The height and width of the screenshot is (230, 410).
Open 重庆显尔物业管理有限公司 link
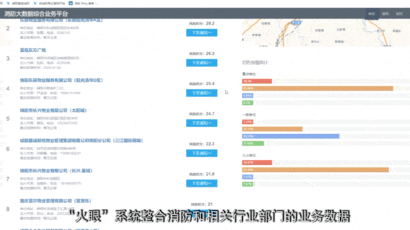[56, 201]
